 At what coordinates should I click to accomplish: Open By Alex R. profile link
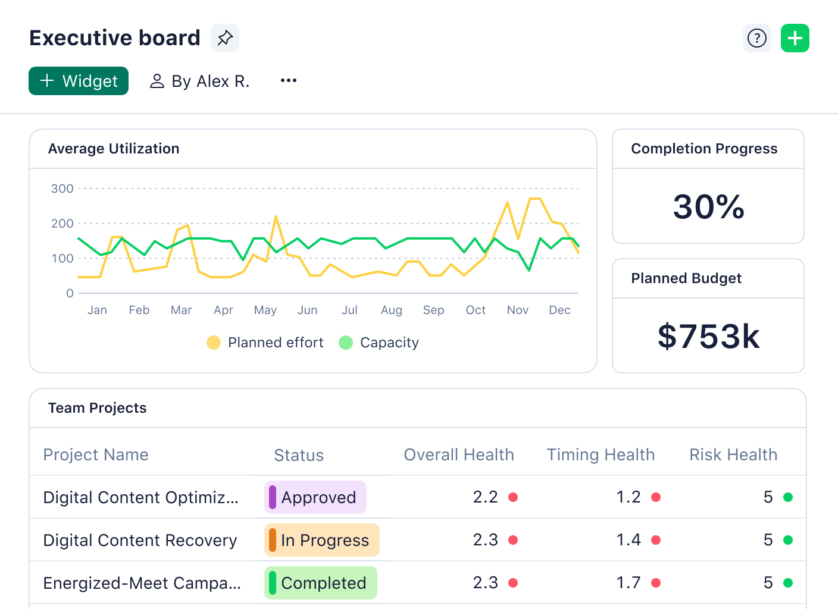(x=211, y=81)
